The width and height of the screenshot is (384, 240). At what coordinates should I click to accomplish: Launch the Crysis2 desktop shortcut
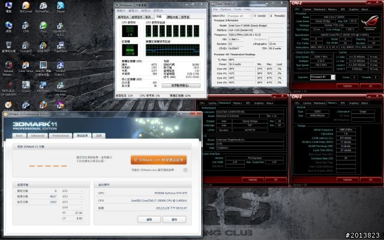coord(26,86)
